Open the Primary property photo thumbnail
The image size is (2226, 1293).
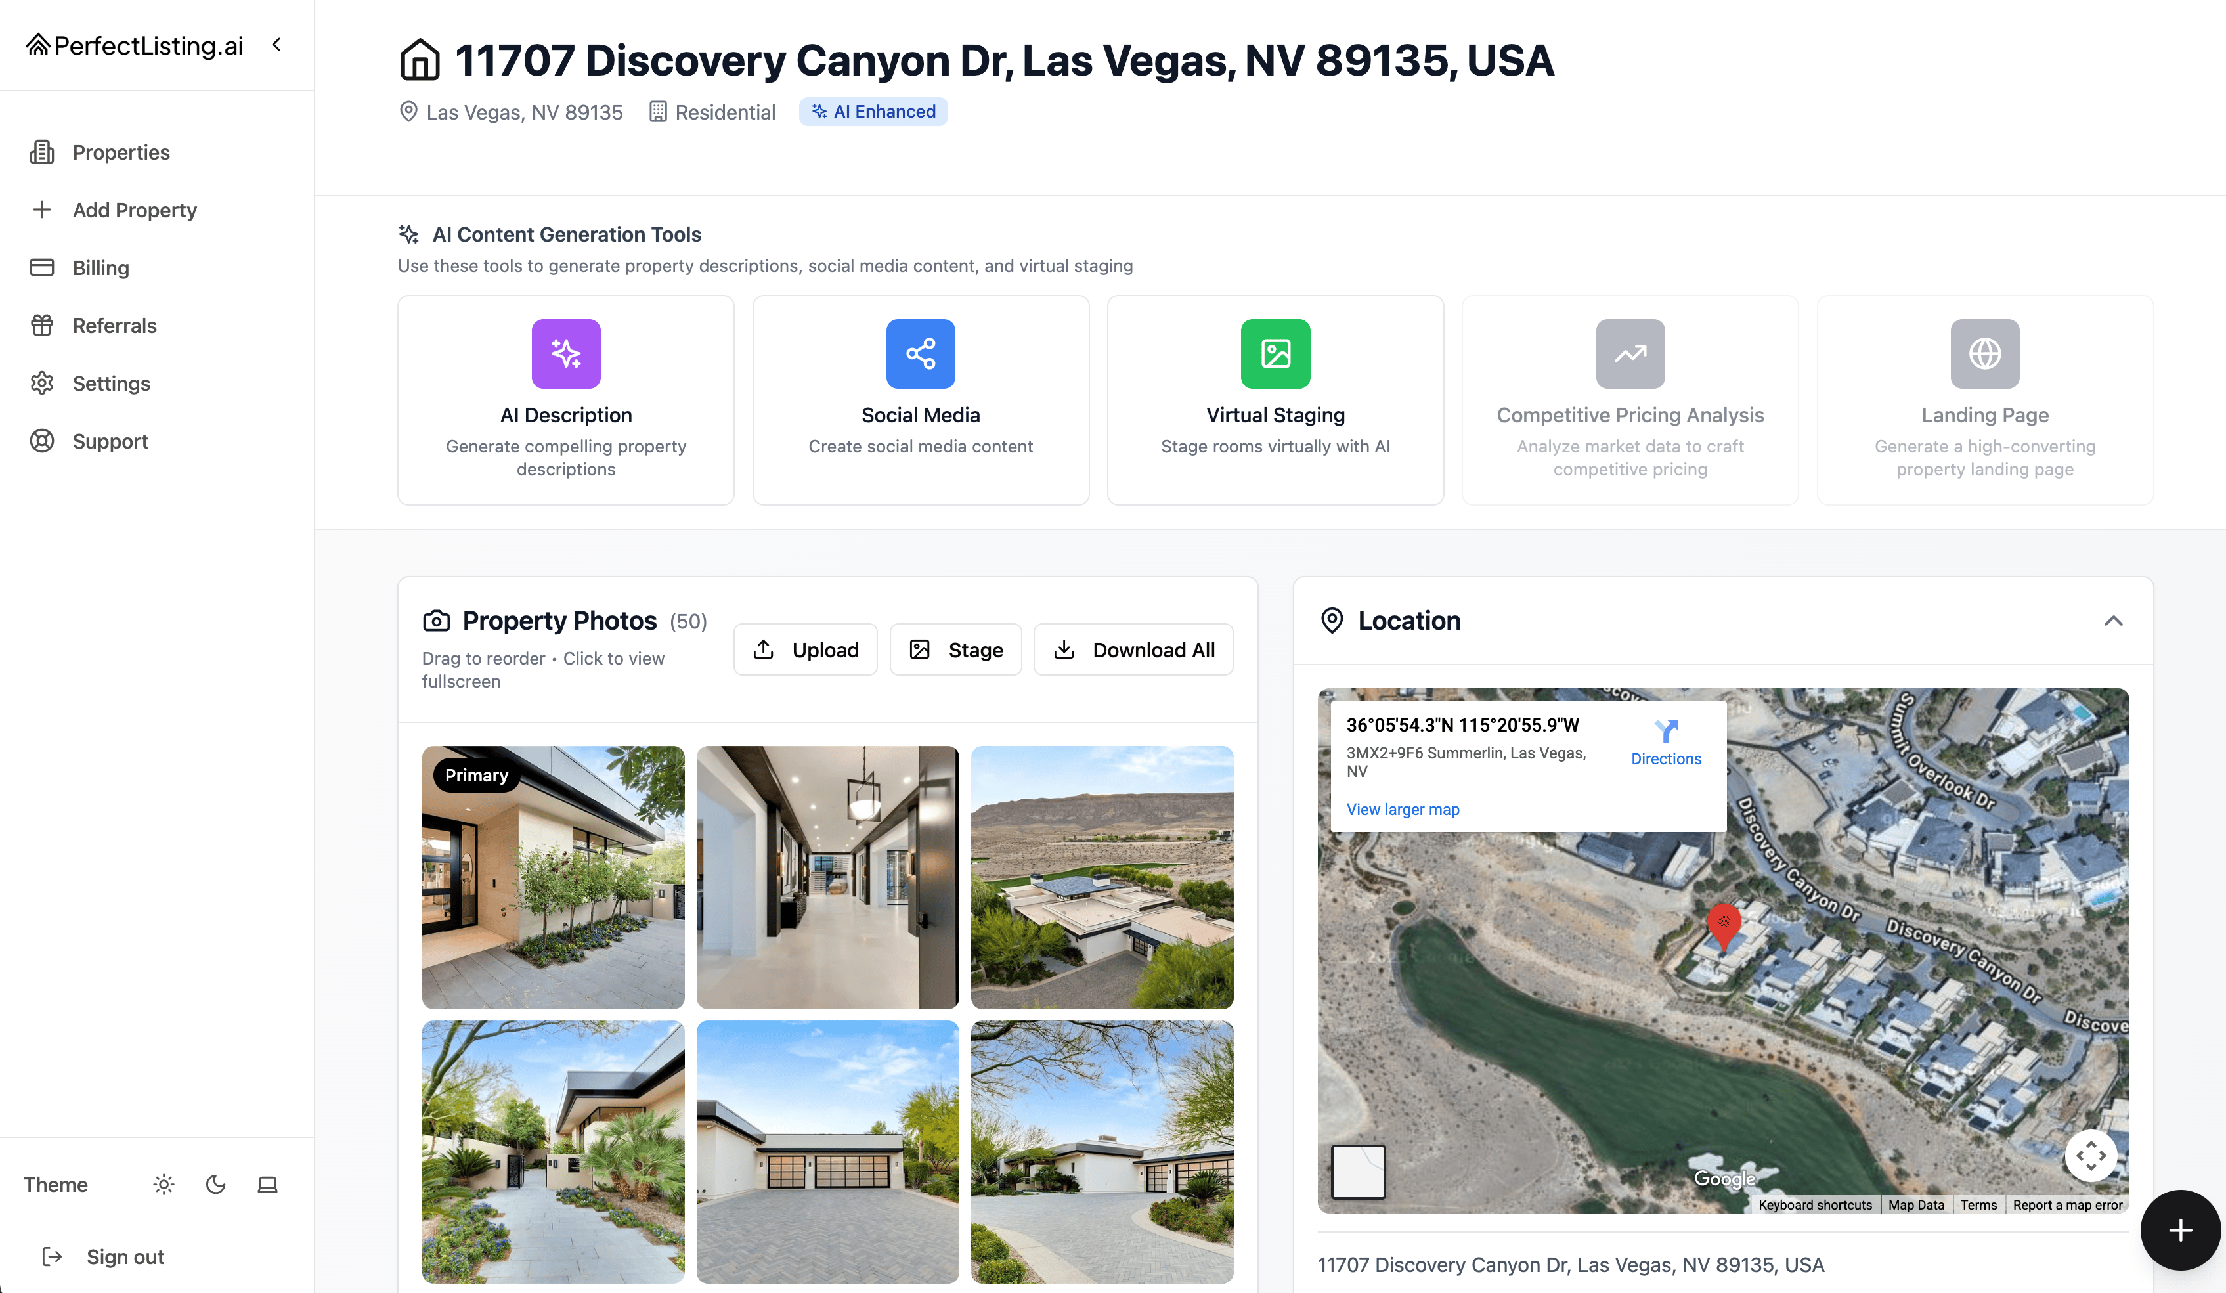click(x=553, y=877)
